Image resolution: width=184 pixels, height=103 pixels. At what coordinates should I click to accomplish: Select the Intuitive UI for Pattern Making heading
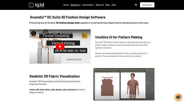[x=119, y=37]
